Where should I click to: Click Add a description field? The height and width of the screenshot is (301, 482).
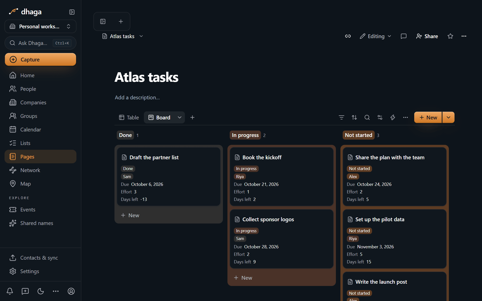click(x=137, y=97)
